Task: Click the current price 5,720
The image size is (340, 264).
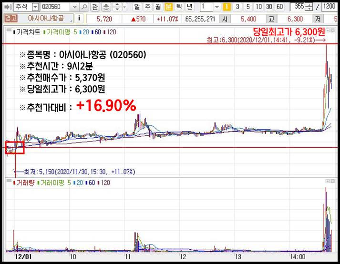Action: [x=104, y=19]
